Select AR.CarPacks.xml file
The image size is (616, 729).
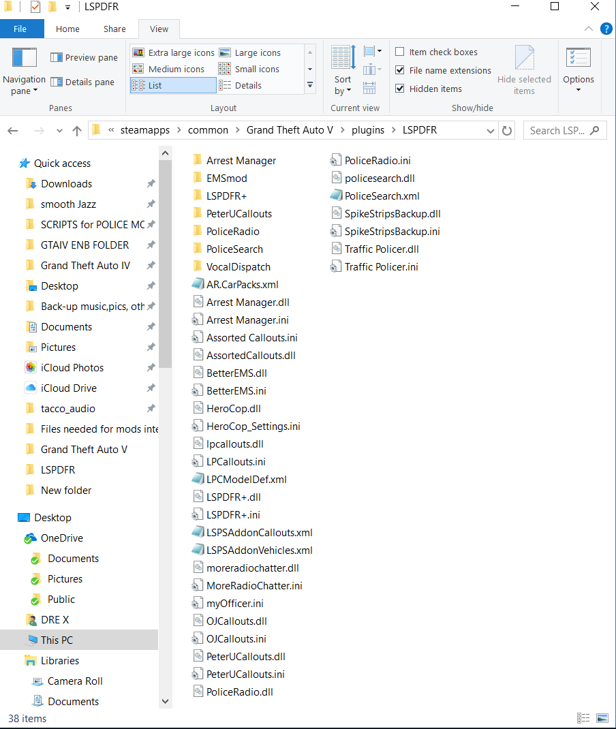click(x=235, y=285)
